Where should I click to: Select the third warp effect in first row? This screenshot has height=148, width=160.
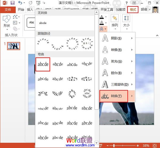coord(72,64)
